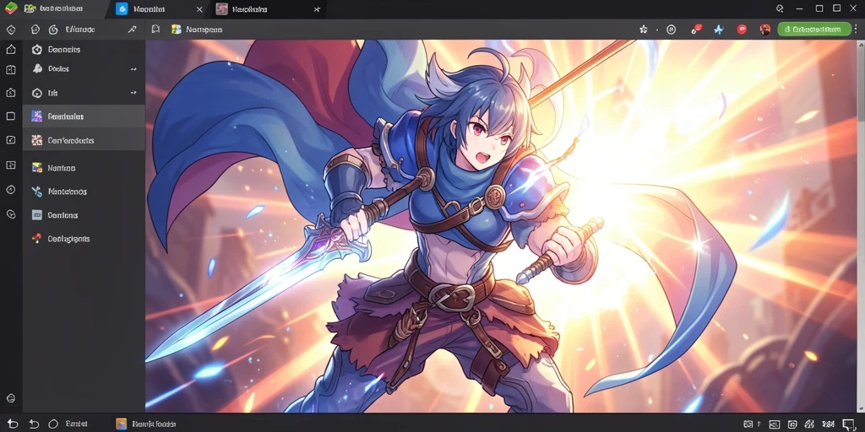Close the second tab with the X

click(x=199, y=9)
